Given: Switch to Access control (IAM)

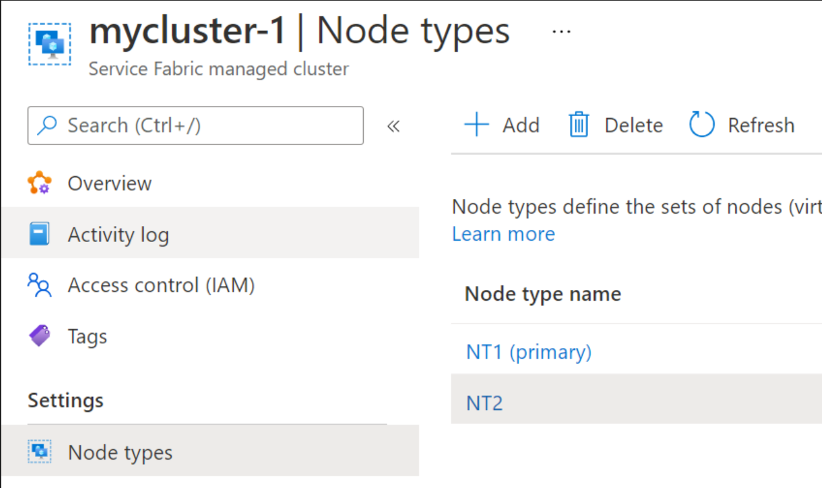Looking at the screenshot, I should (160, 285).
